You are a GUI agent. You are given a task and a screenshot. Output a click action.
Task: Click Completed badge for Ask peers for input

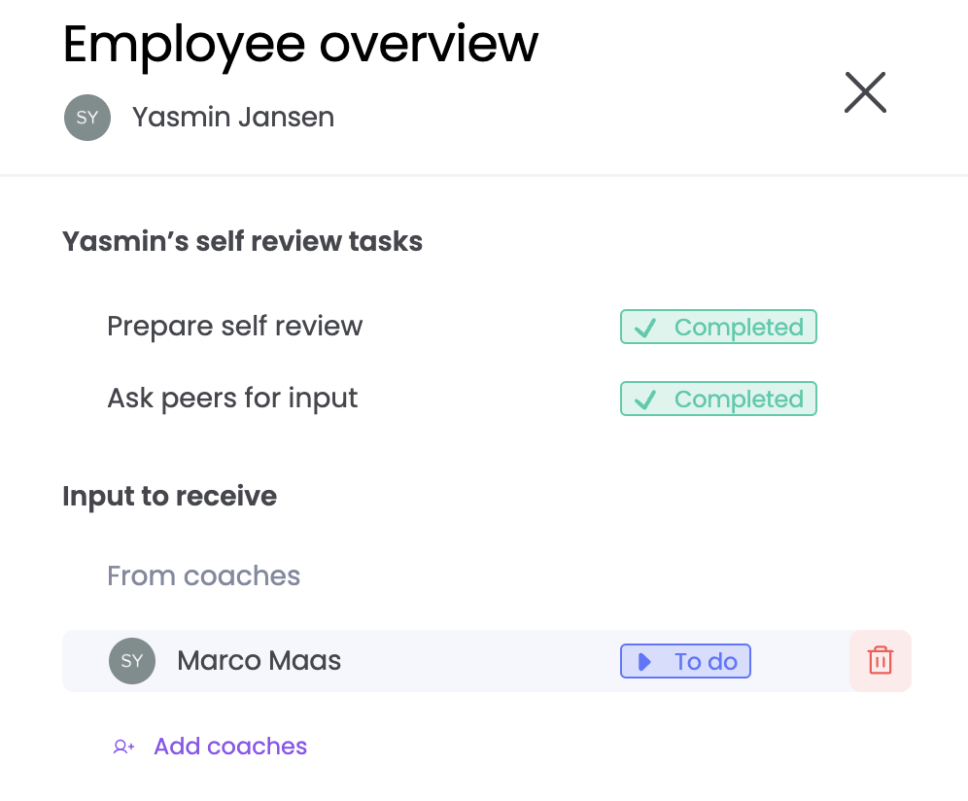tap(718, 400)
